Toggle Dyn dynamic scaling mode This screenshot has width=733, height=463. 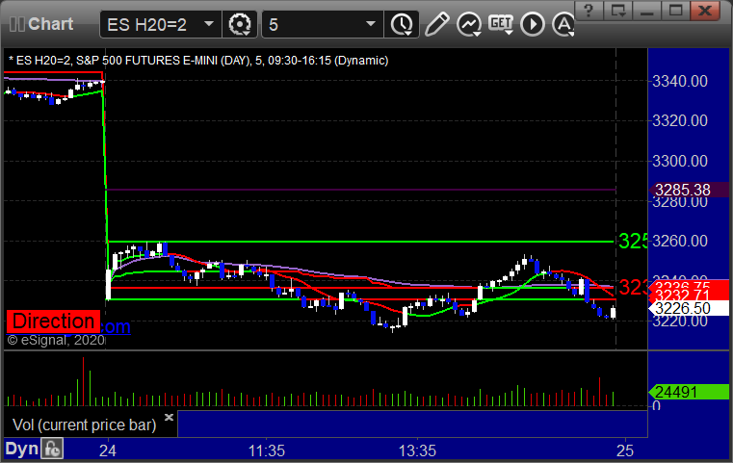pos(21,448)
